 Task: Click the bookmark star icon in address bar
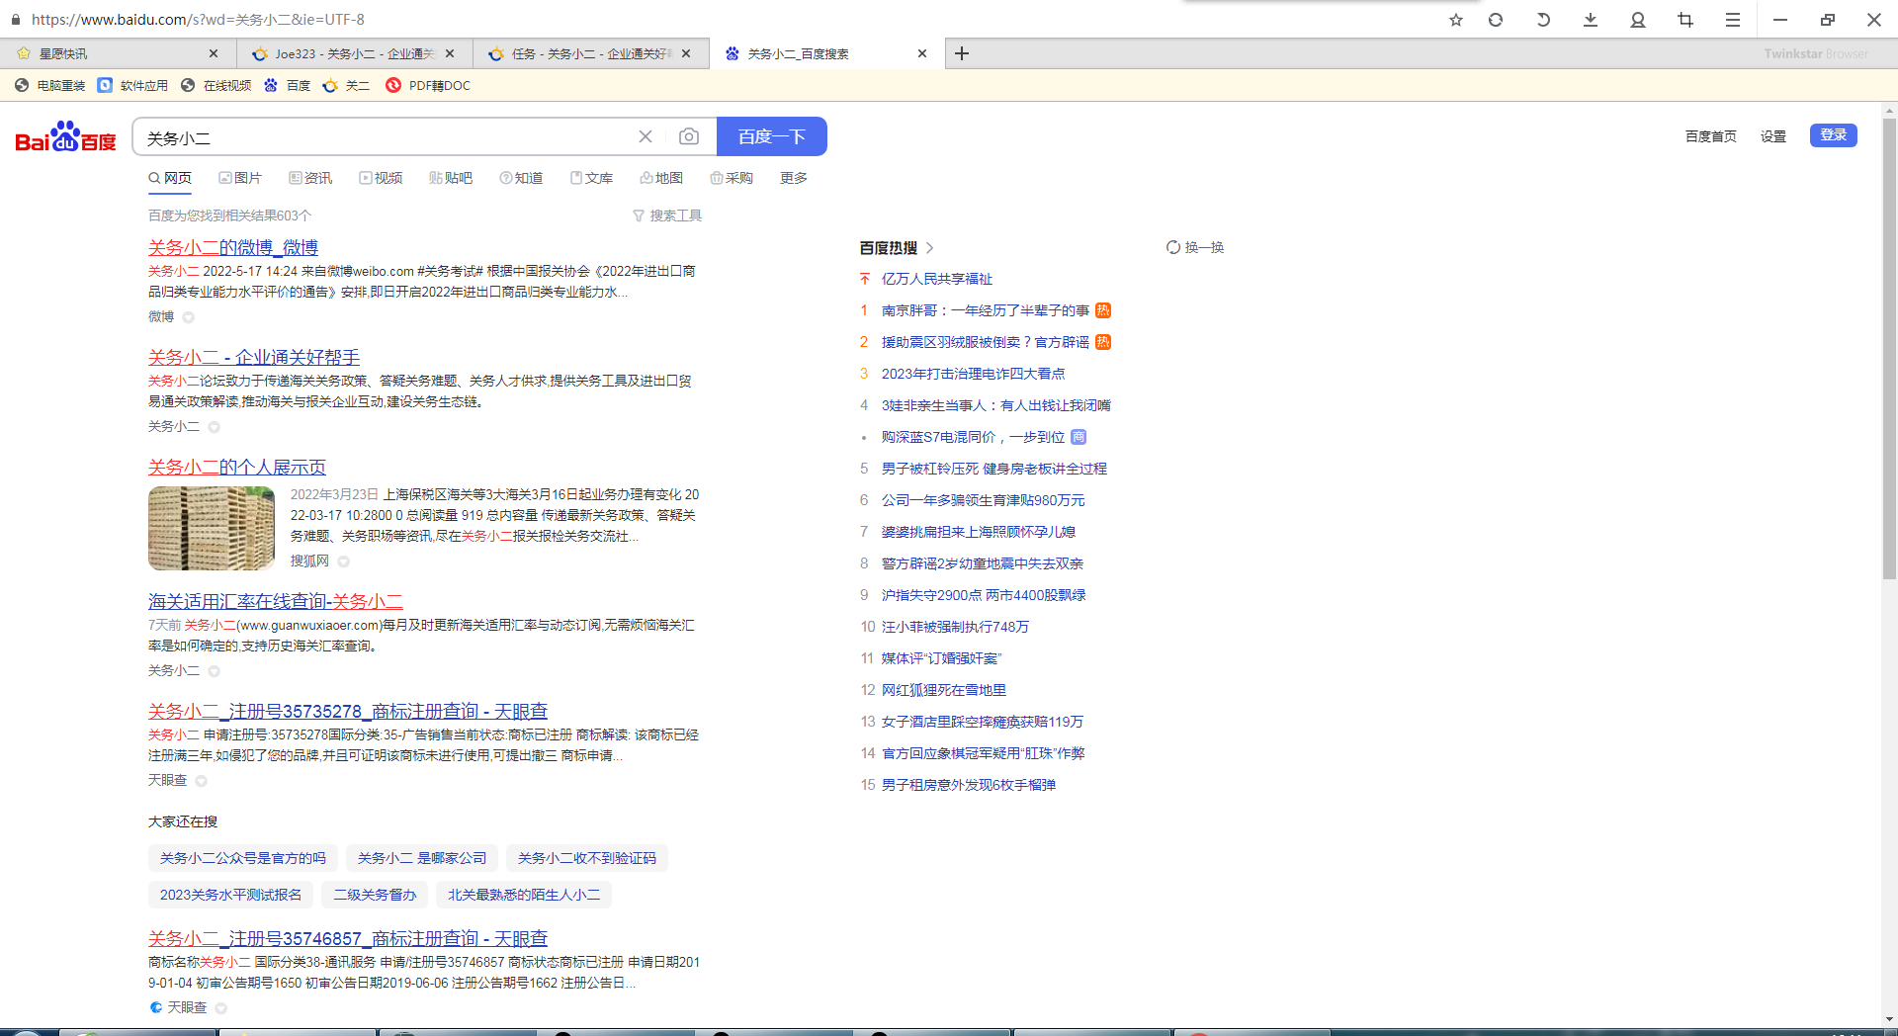1455,20
